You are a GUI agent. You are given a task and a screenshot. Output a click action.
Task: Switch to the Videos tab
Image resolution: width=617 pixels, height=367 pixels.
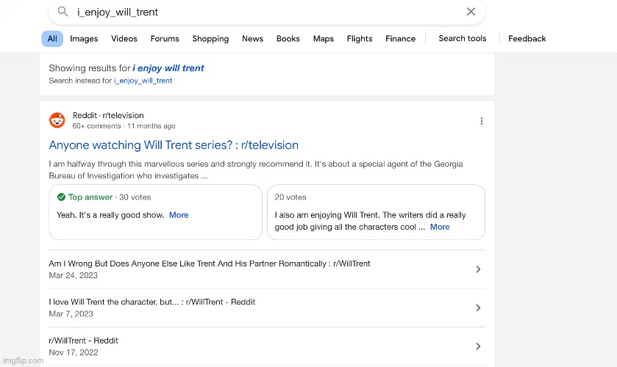pyautogui.click(x=124, y=38)
